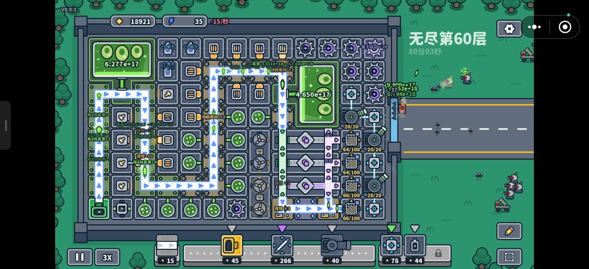Tap the red enemy attacking the gate
This screenshot has width=589, height=269.
pyautogui.click(x=402, y=108)
